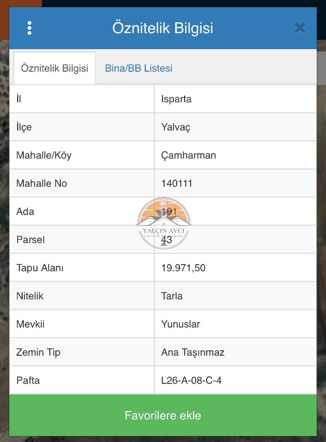Click the Nitelik value Tarla
The width and height of the screenshot is (326, 442).
click(172, 296)
